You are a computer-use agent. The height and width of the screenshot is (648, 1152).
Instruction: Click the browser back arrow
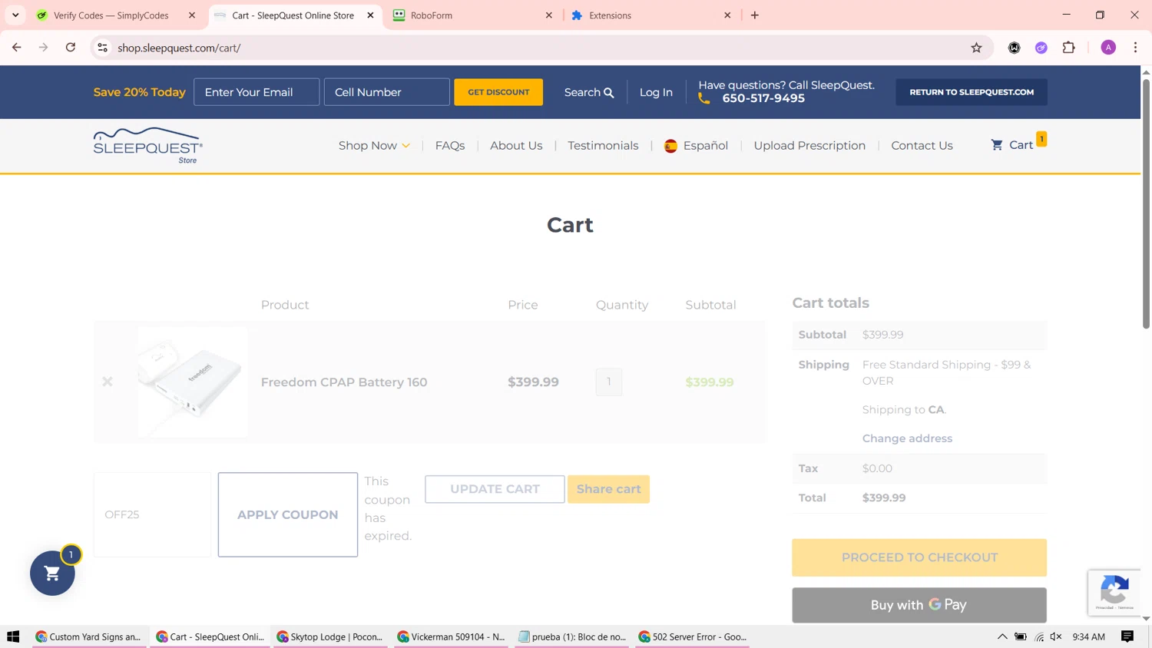tap(16, 48)
